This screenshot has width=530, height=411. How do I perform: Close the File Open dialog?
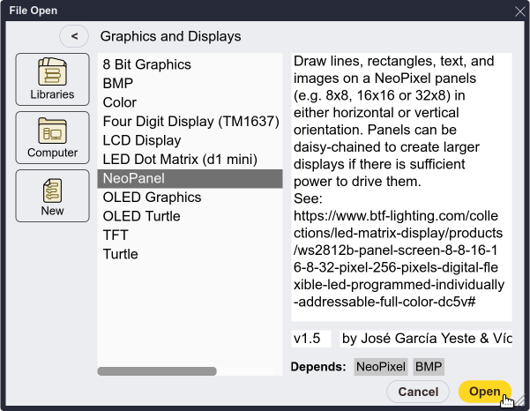pos(519,10)
